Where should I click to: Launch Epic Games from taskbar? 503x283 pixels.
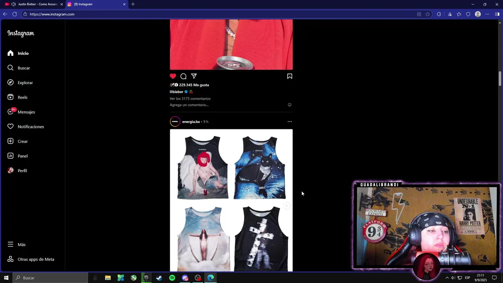(146, 278)
